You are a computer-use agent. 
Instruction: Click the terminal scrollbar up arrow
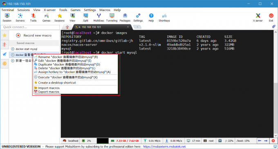[x=276, y=32]
